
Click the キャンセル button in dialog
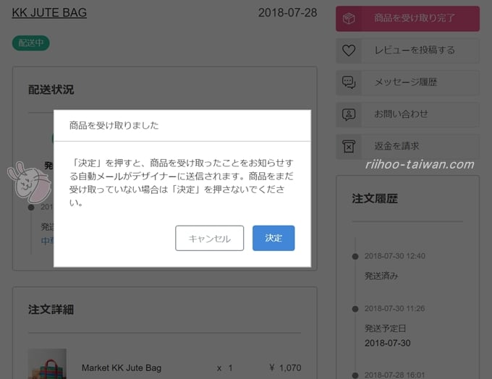pyautogui.click(x=209, y=238)
